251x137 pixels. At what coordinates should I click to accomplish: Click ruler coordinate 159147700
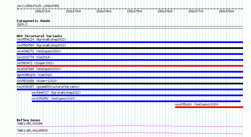(196, 11)
